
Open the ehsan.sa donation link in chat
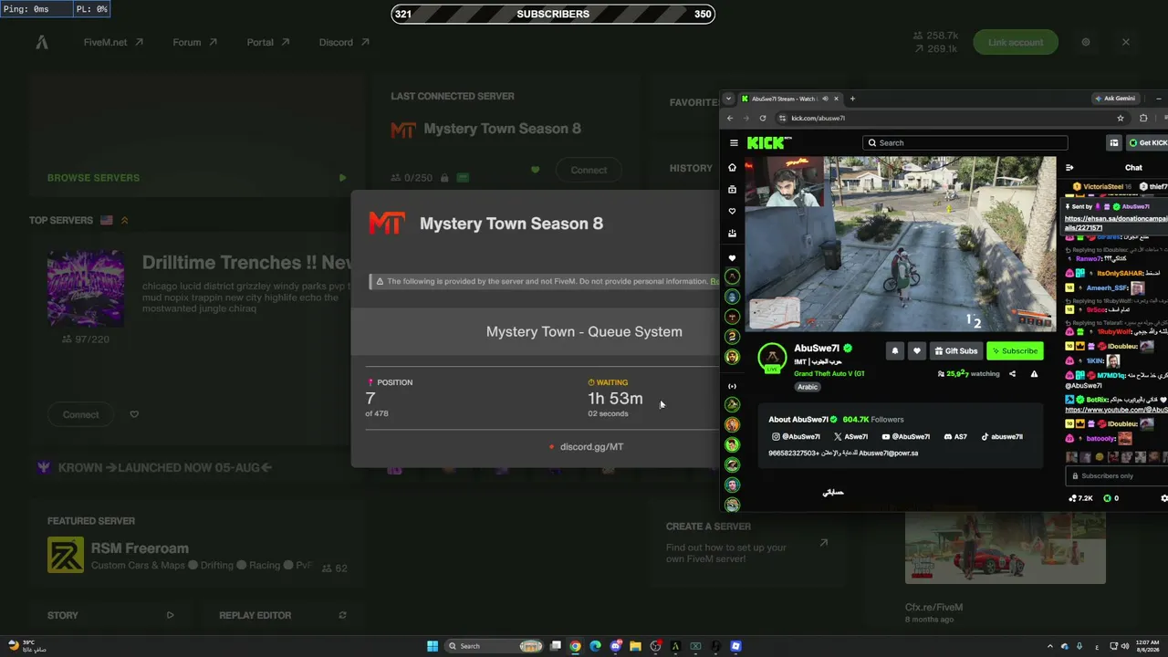pos(1116,223)
